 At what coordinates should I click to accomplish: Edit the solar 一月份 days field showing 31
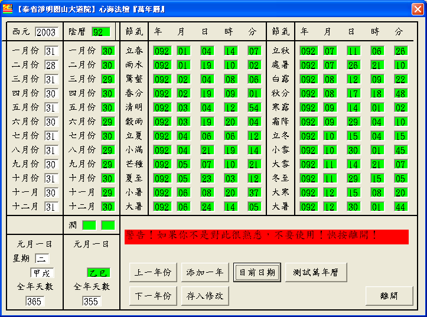pyautogui.click(x=51, y=51)
